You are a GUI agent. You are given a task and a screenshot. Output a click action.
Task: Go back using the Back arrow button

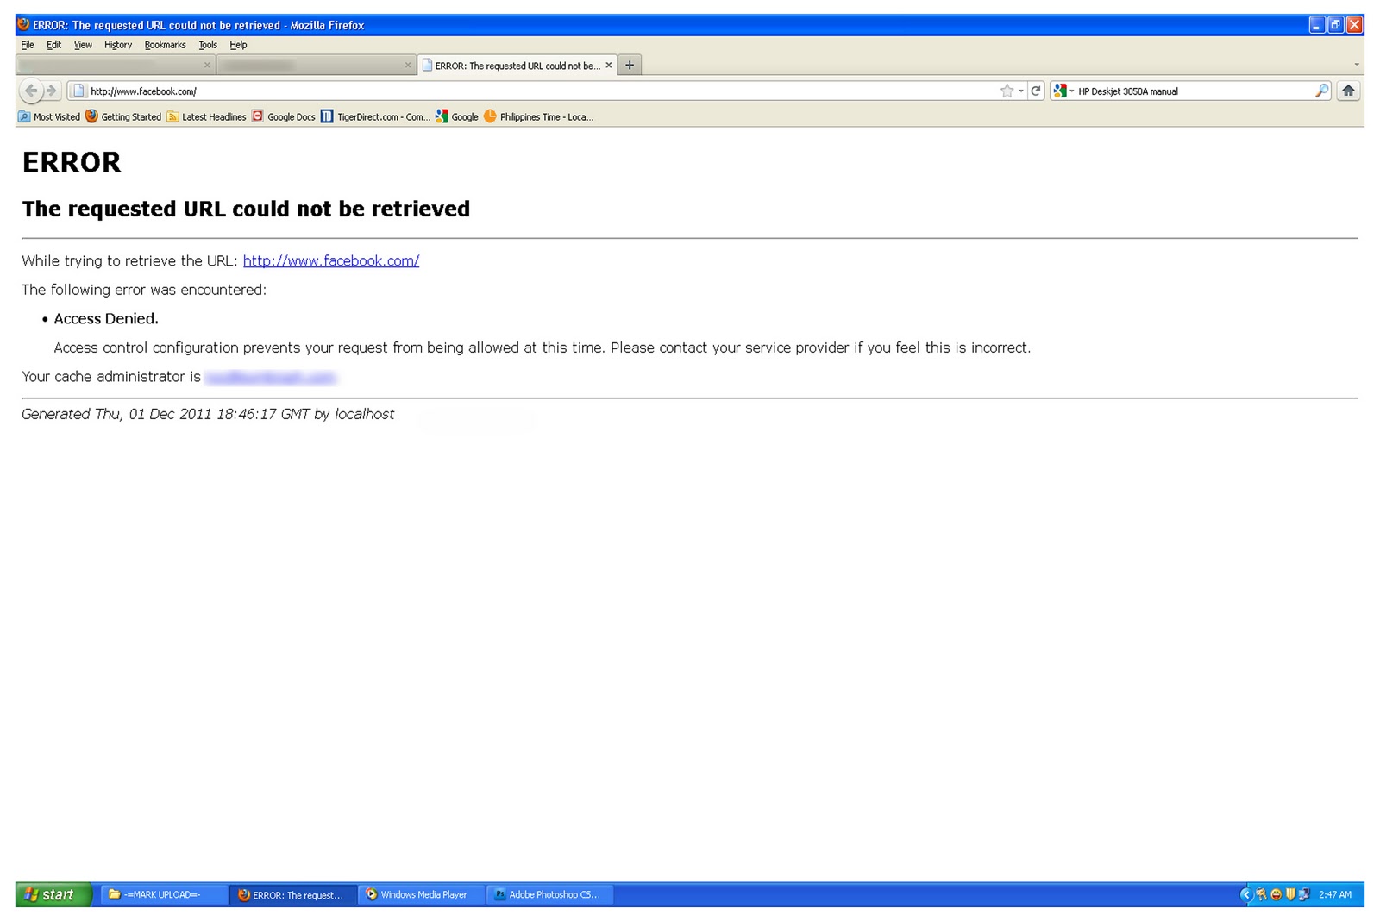coord(31,91)
